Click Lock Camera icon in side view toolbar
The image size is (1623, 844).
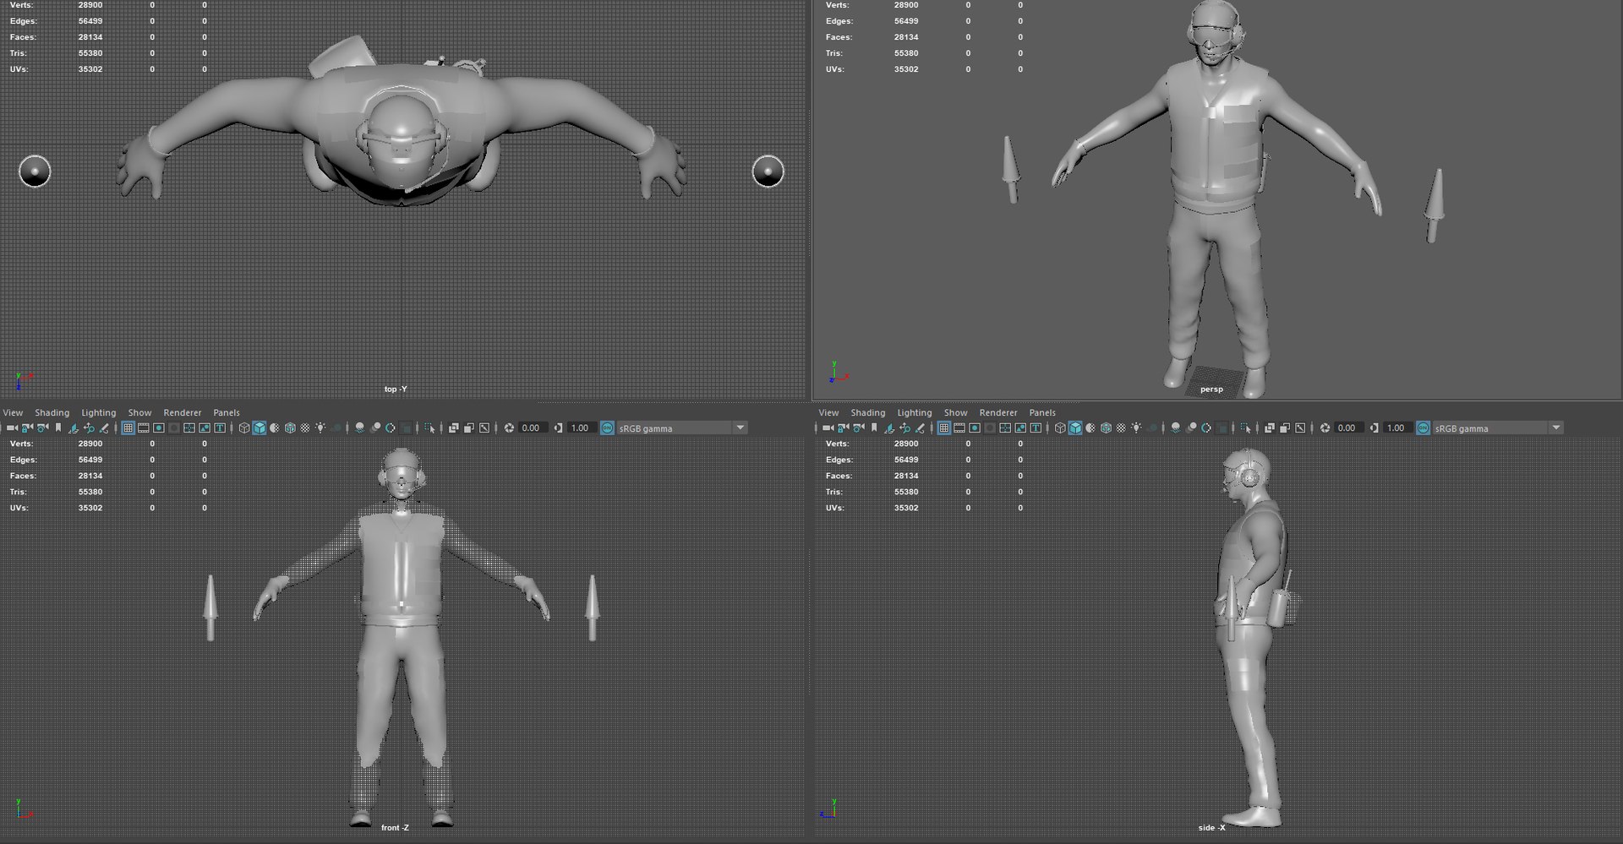(x=842, y=428)
